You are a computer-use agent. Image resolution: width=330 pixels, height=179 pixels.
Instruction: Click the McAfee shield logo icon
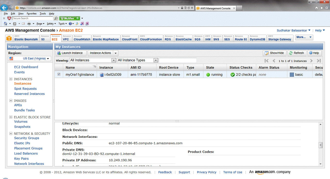9,18
